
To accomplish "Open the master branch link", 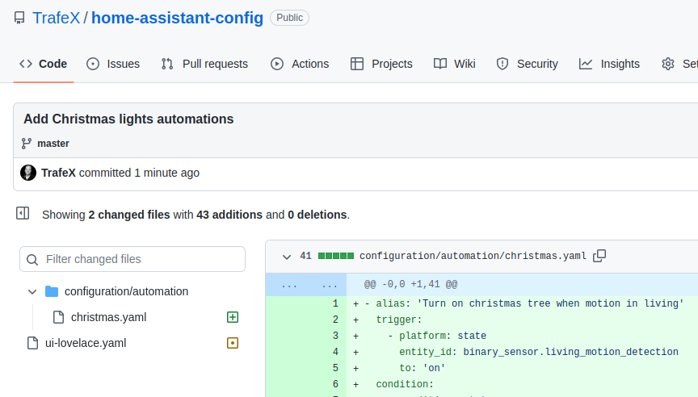I will (53, 144).
